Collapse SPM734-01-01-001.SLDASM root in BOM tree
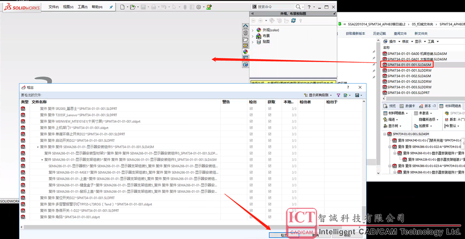Screen dimensions: 465x239 pos(385,134)
